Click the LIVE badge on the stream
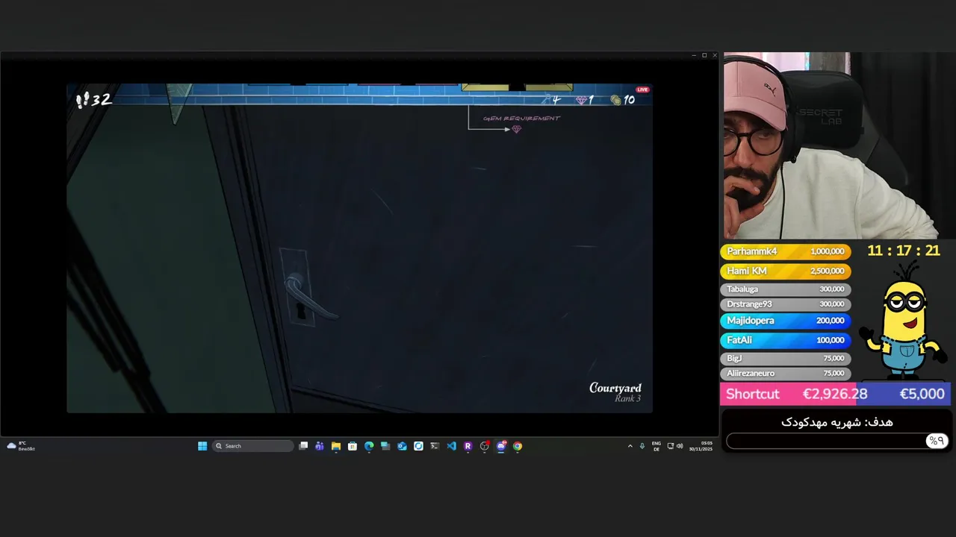 (642, 89)
